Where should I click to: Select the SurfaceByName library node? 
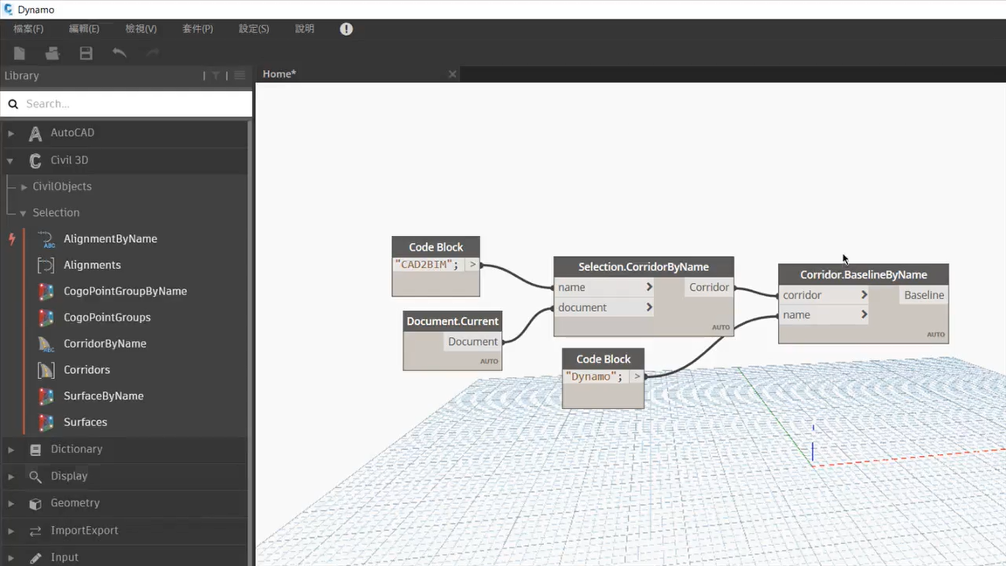click(103, 396)
